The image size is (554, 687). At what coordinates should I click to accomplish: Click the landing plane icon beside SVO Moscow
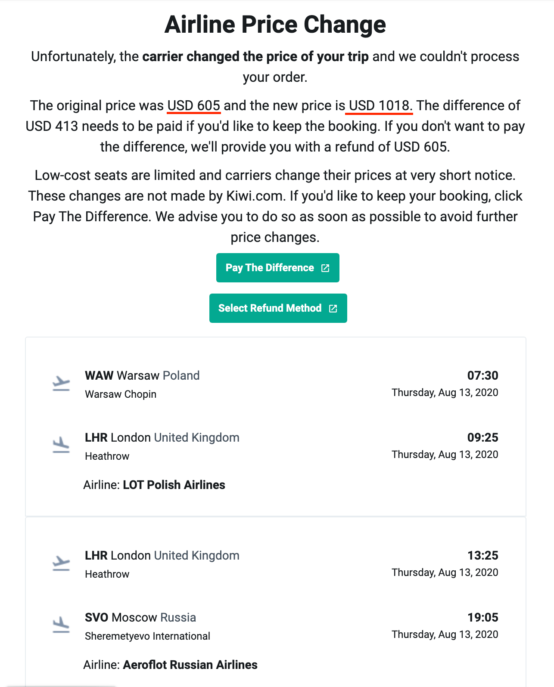tap(61, 625)
